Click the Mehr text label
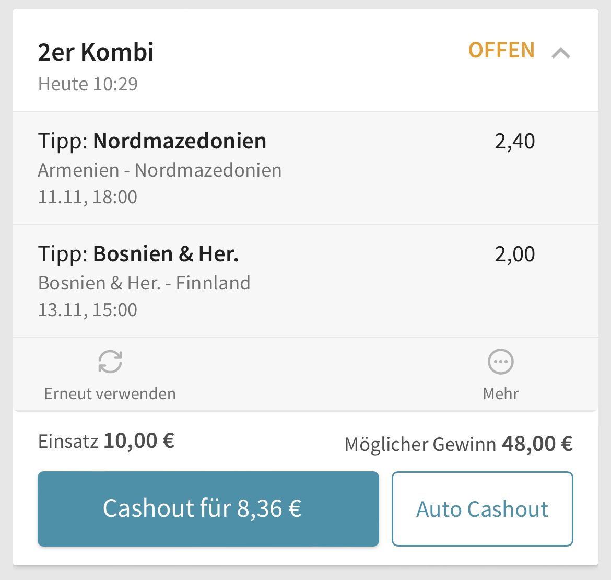The image size is (611, 580). [x=501, y=393]
